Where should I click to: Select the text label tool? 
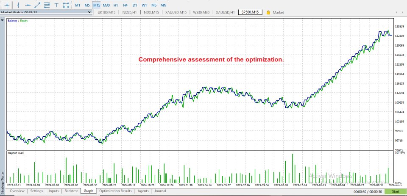(56, 5)
